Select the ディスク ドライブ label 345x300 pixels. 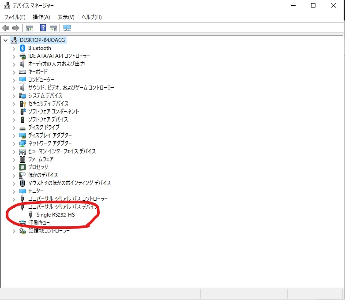pyautogui.click(x=44, y=127)
